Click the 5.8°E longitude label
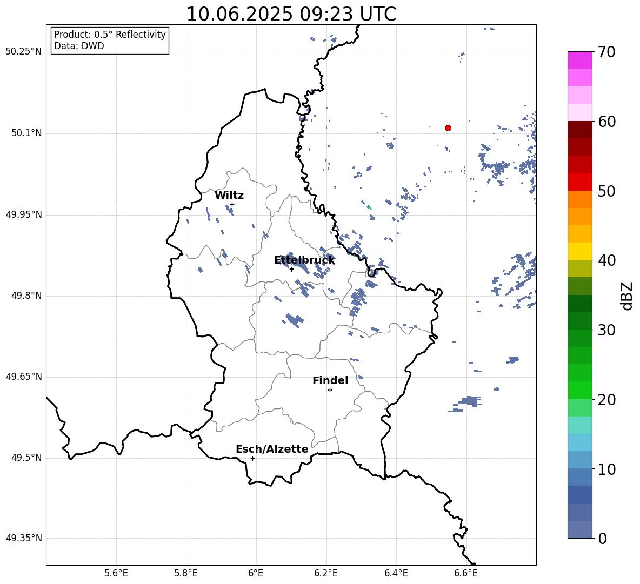 [186, 573]
